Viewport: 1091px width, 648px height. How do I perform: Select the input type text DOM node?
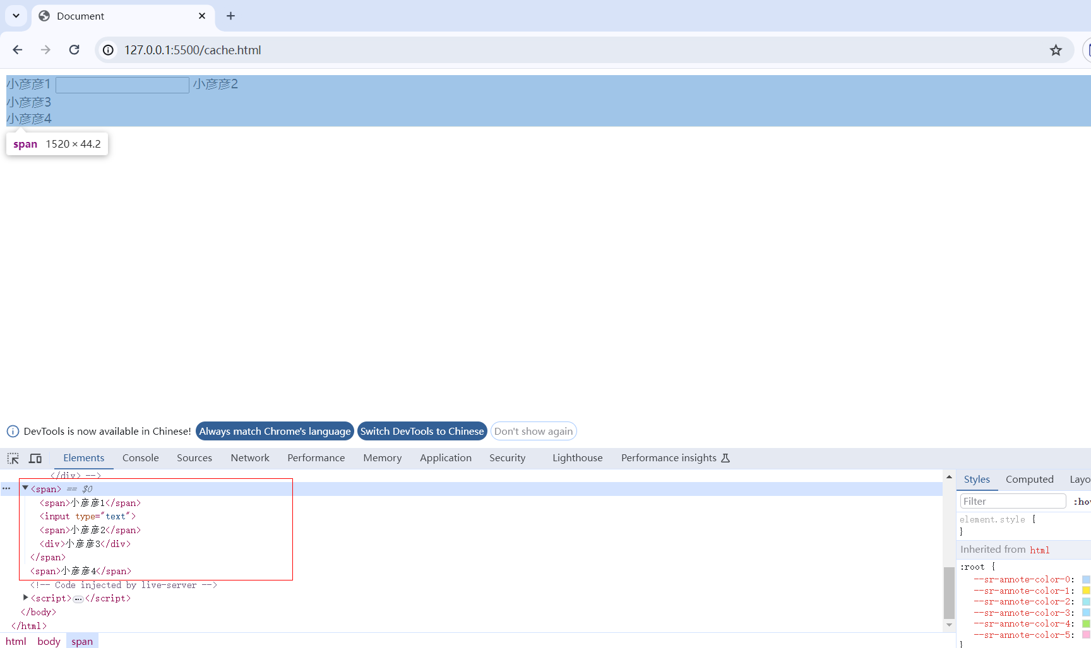click(x=88, y=516)
